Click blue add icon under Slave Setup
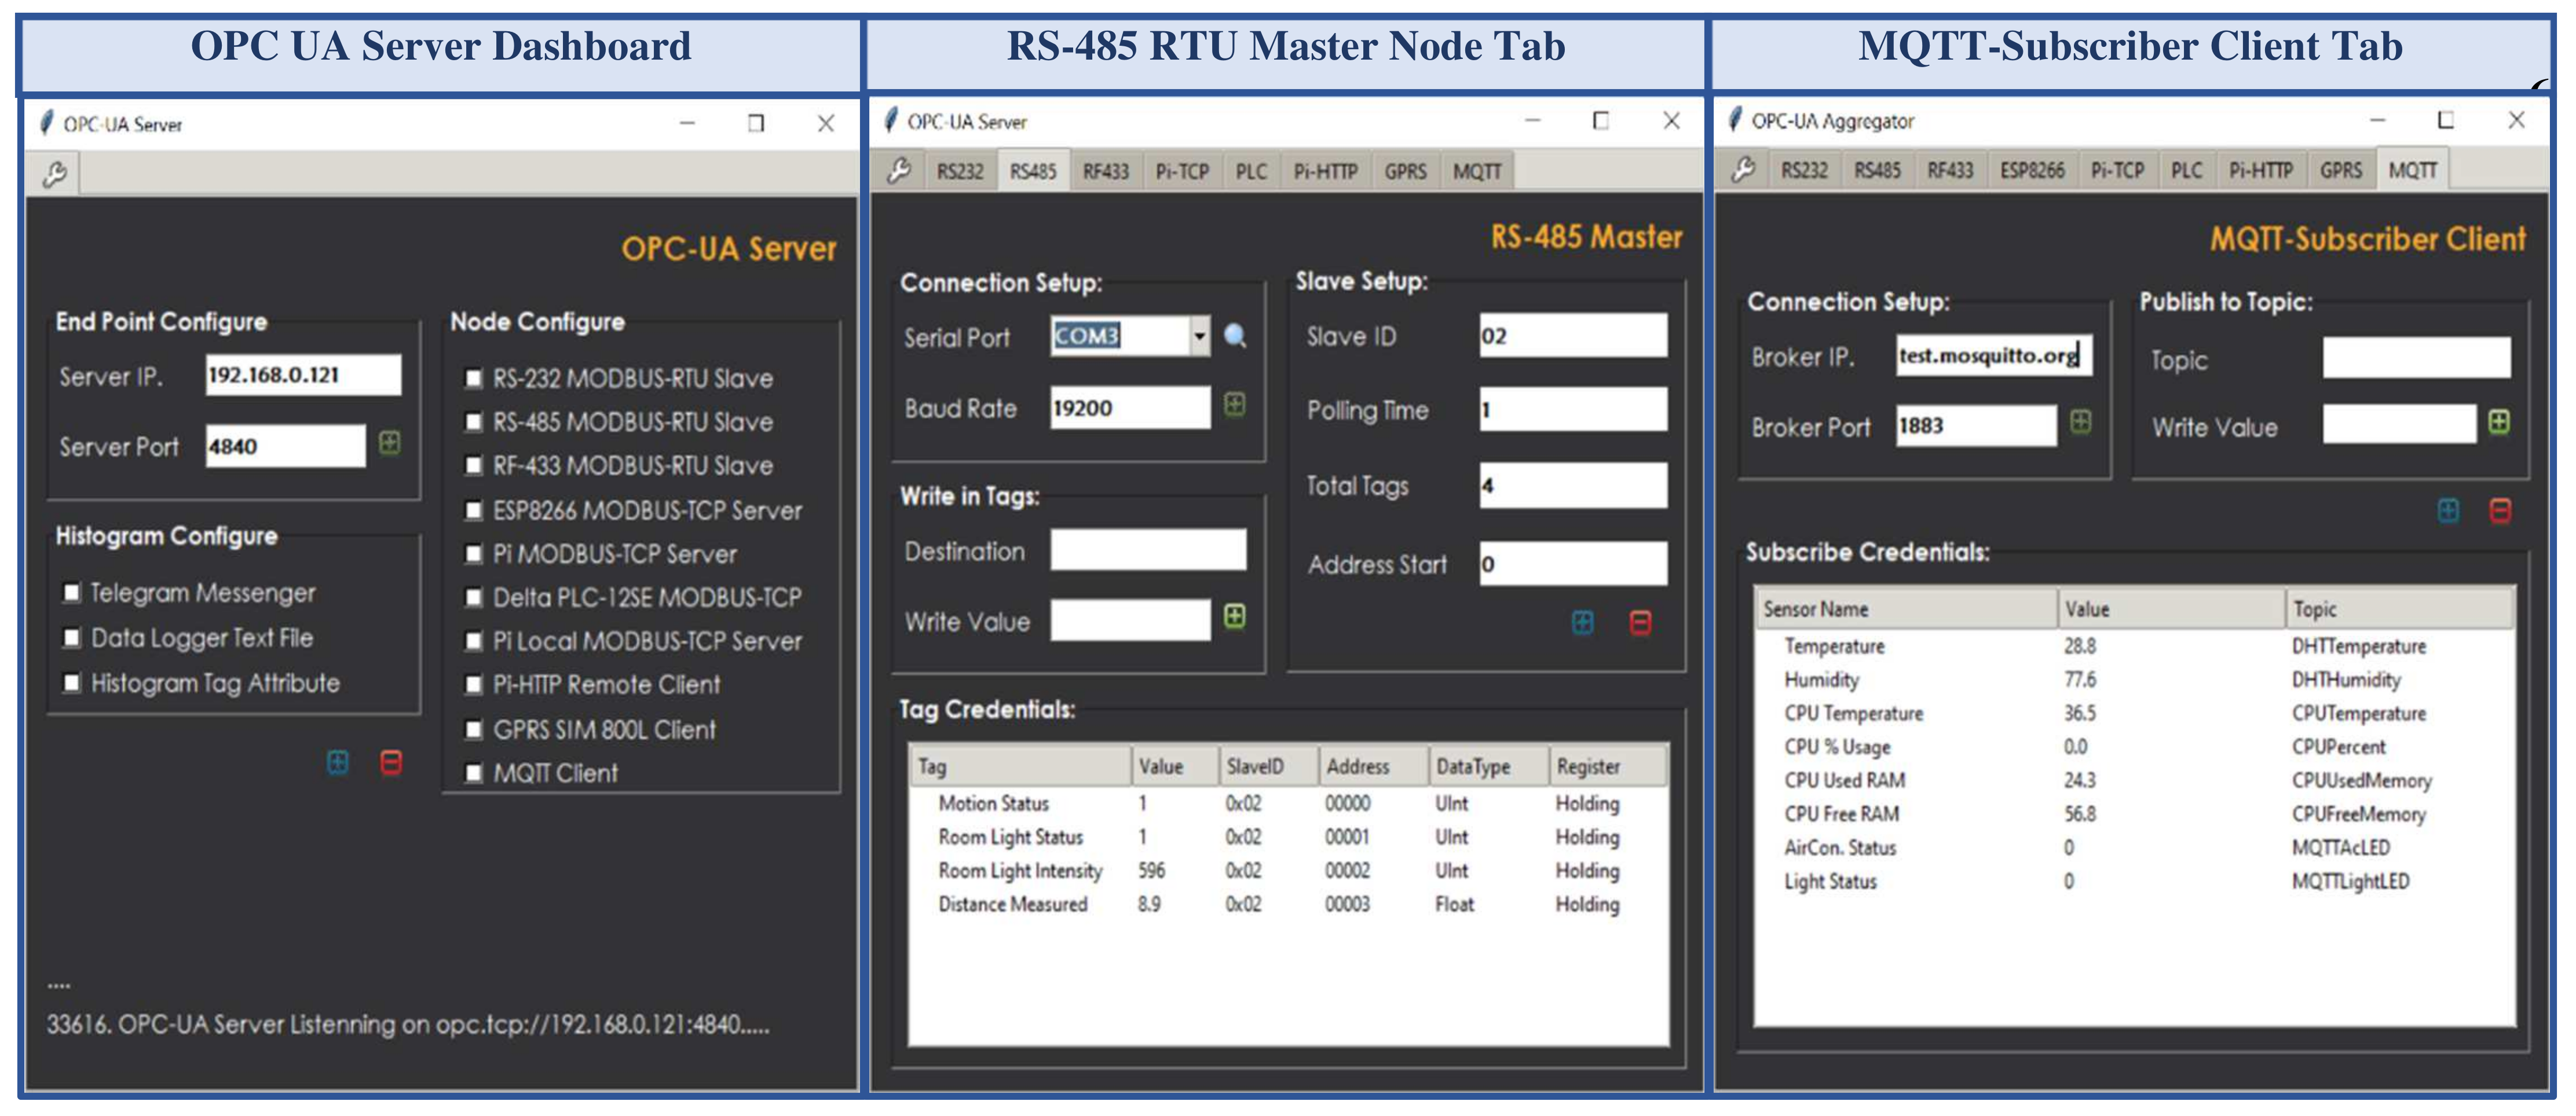The height and width of the screenshot is (1116, 2576). 1583,622
